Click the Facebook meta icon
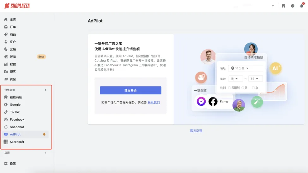The height and width of the screenshot is (173, 308). [x=6, y=120]
